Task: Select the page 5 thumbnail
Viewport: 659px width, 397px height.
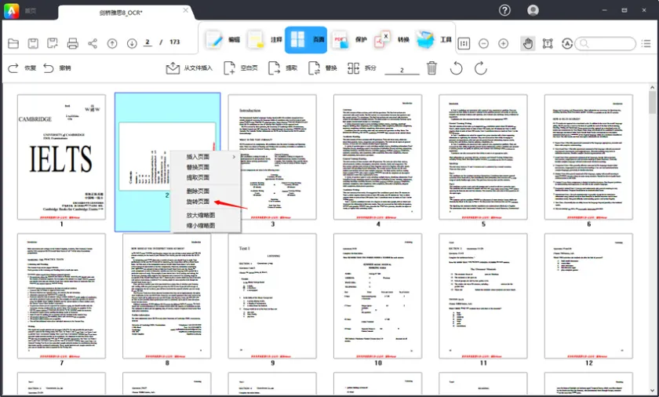Action: point(482,157)
